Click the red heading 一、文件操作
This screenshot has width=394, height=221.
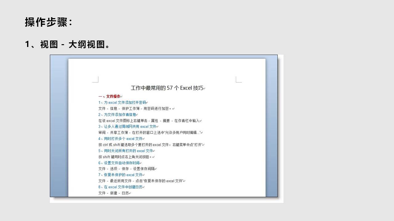[110, 96]
